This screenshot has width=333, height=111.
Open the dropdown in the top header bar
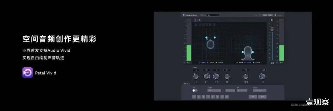click(213, 15)
